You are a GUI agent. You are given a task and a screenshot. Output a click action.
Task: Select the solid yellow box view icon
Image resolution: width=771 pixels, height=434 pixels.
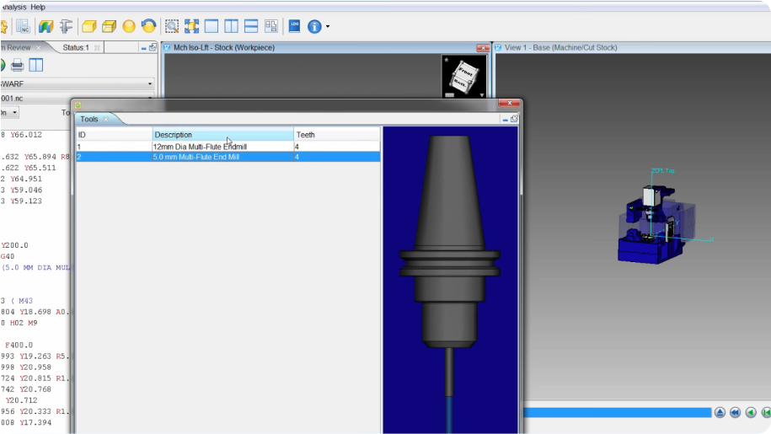point(88,26)
